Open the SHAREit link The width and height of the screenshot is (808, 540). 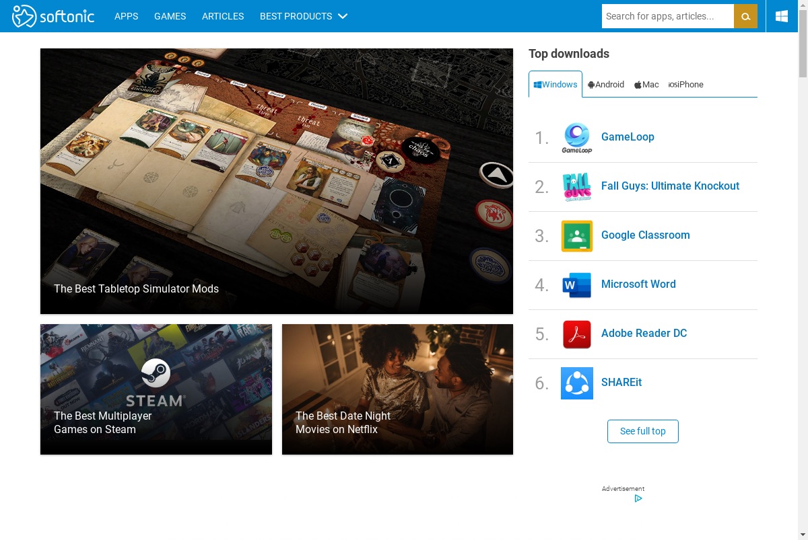point(621,382)
